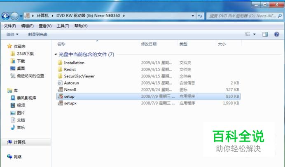The image size is (285, 167).
Task: Open address bar history dropdown
Action: pyautogui.click(x=193, y=16)
